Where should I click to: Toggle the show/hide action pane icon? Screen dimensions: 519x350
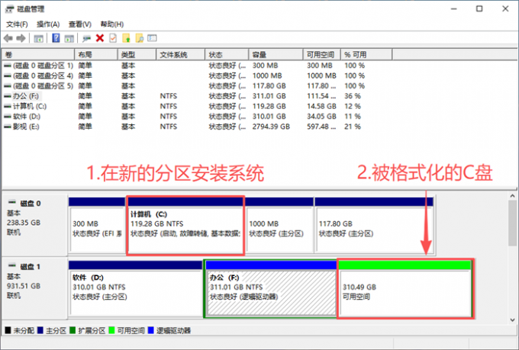coord(69,38)
